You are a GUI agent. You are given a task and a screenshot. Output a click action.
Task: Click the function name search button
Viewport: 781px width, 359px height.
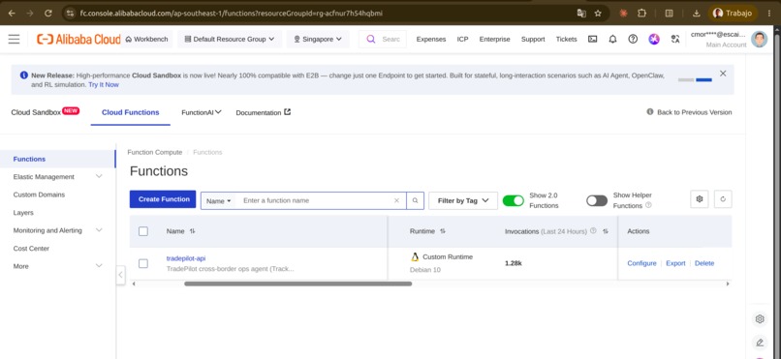tap(415, 201)
